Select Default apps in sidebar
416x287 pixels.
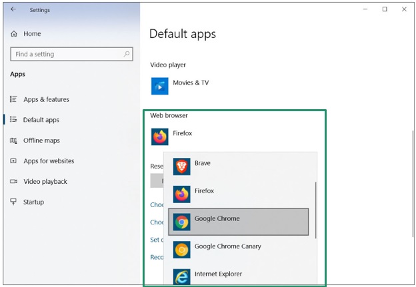point(41,120)
